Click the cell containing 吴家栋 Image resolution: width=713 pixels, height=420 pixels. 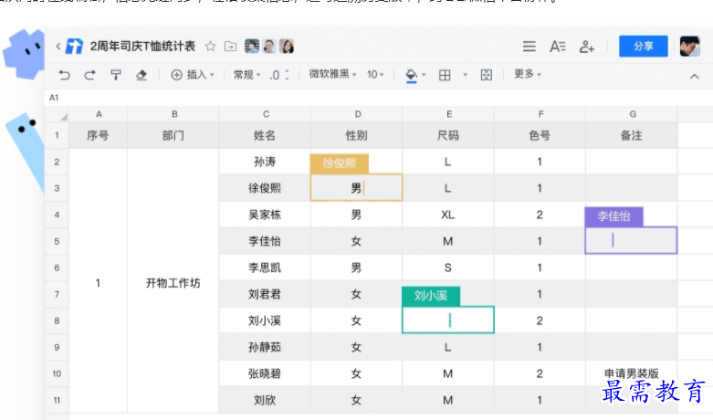[265, 215]
